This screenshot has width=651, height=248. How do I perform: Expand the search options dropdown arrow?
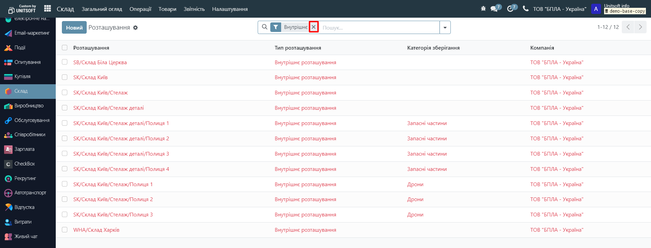(445, 28)
